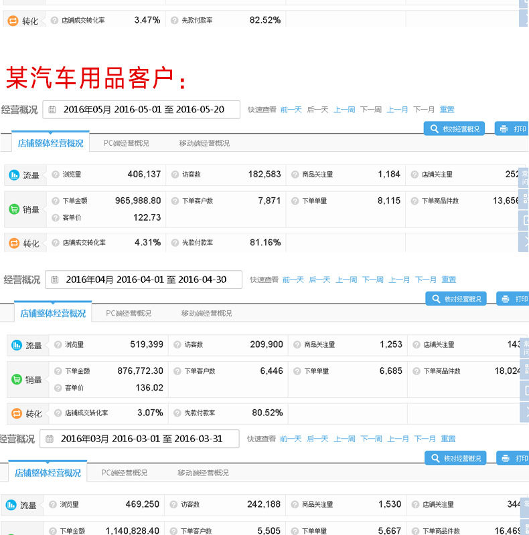The height and width of the screenshot is (535, 529).
Task: Click 打印 button below the 2016年05月 range
Action: coord(512,128)
